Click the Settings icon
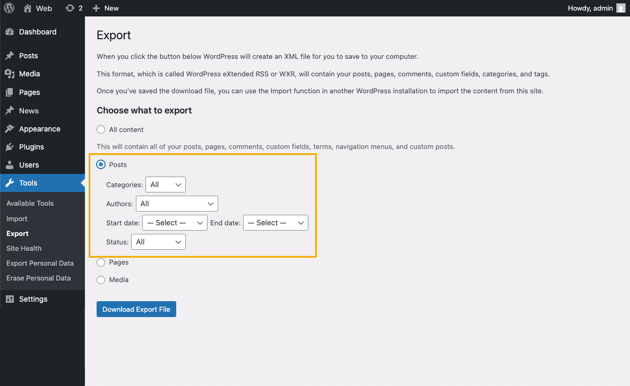 point(10,299)
